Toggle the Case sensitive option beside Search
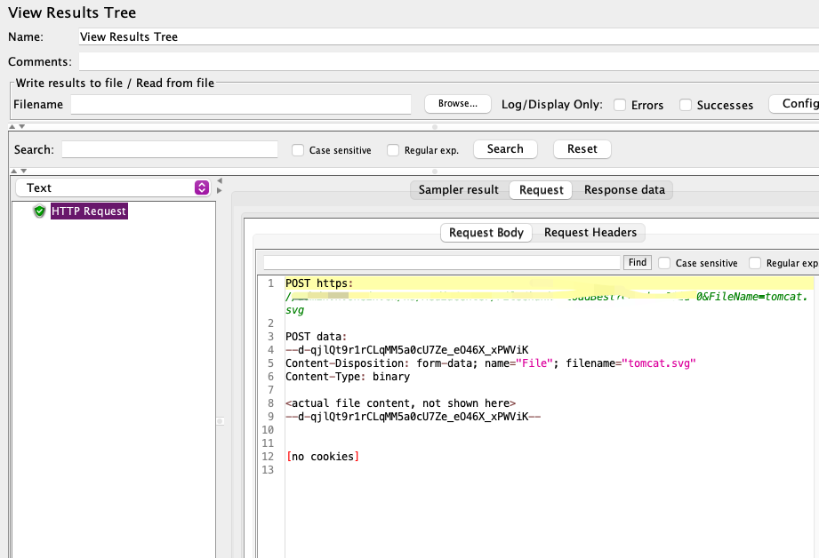 (298, 150)
